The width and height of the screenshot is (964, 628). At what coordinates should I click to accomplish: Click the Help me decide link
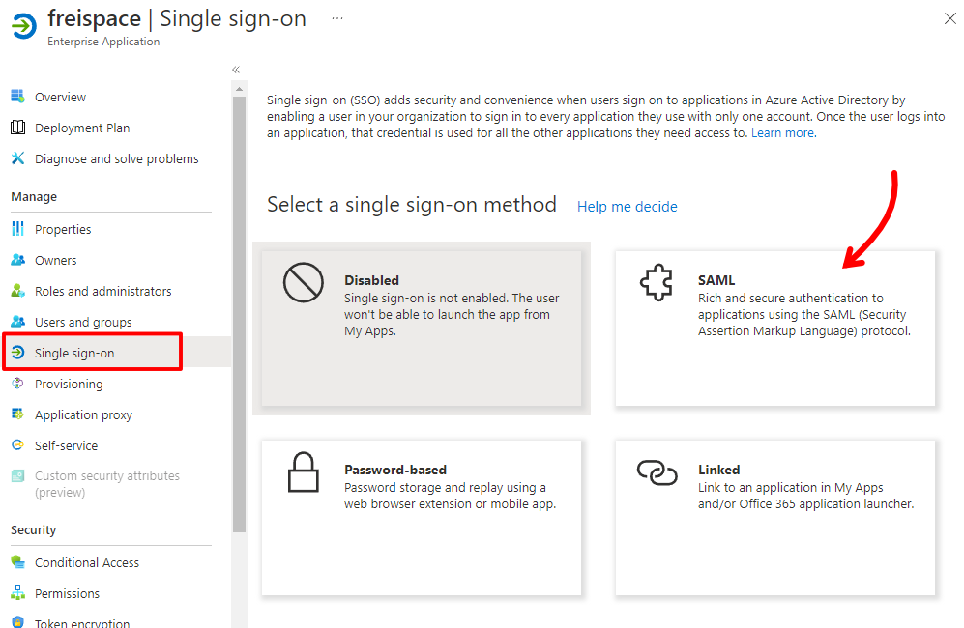[x=627, y=207]
